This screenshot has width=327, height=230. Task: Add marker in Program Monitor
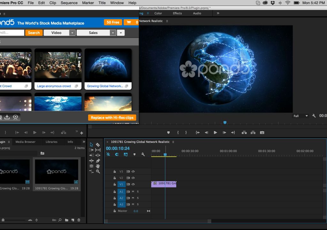click(169, 133)
